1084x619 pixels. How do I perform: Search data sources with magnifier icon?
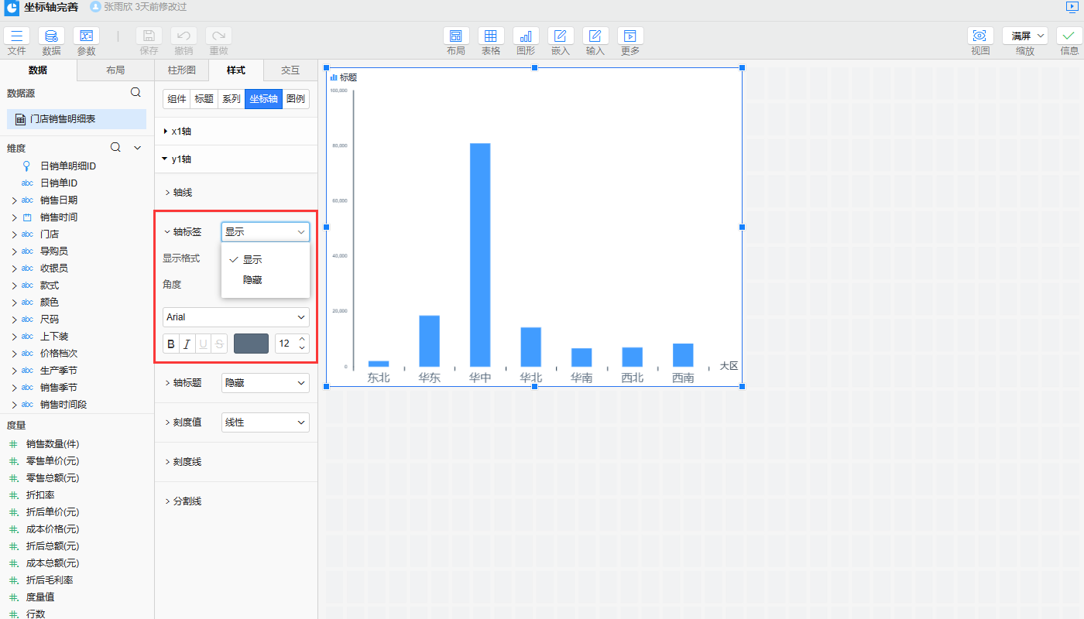tap(135, 93)
